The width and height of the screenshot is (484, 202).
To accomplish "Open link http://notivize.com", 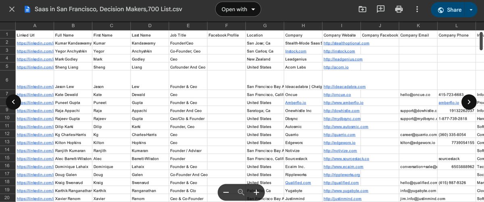I will (340, 151).
